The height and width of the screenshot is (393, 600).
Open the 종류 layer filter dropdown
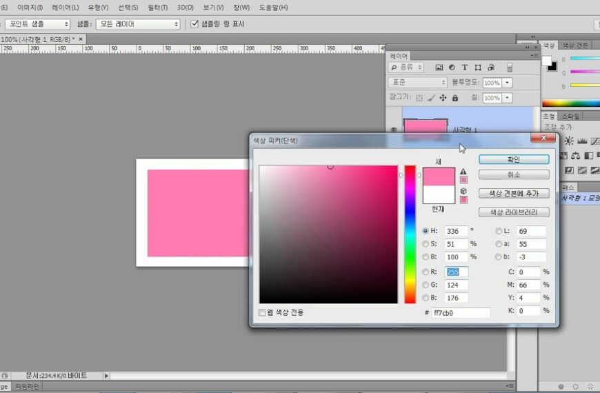coord(406,68)
